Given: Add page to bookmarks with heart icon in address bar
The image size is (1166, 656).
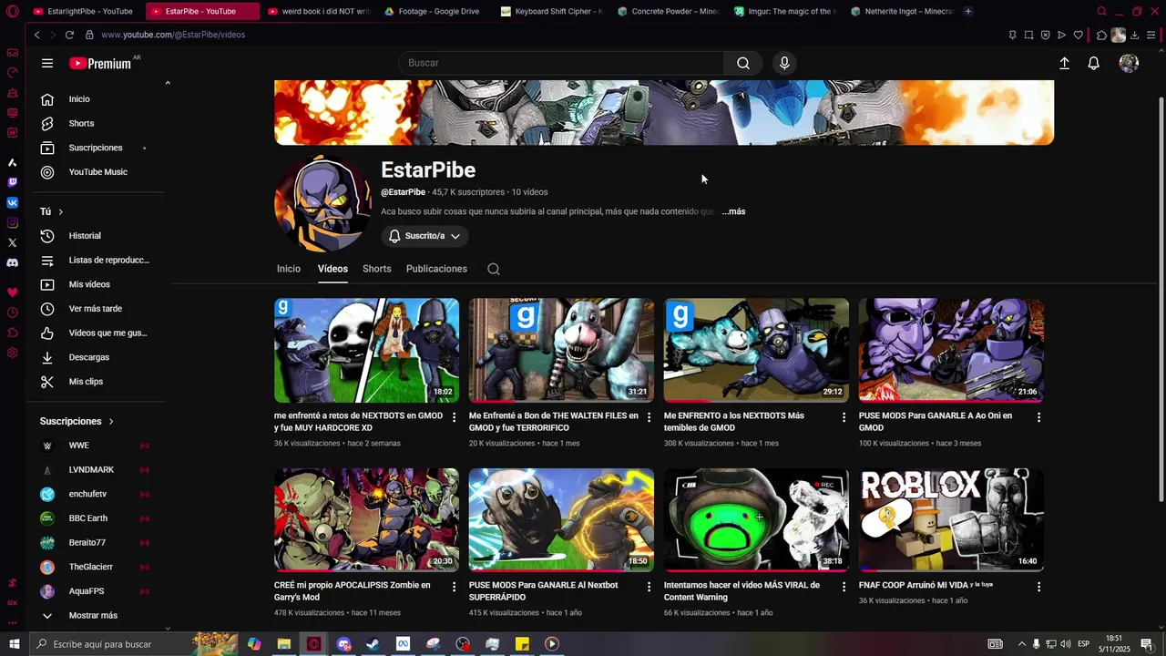Looking at the screenshot, I should pyautogui.click(x=1078, y=35).
